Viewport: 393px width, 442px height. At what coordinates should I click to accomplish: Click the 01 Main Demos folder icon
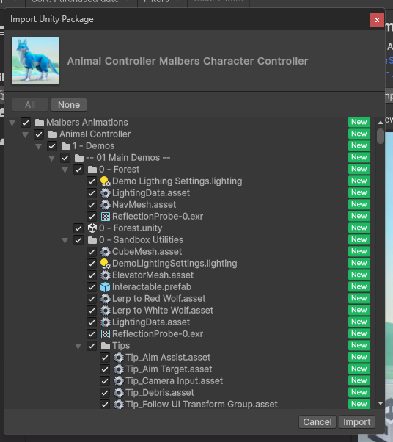[x=79, y=158]
